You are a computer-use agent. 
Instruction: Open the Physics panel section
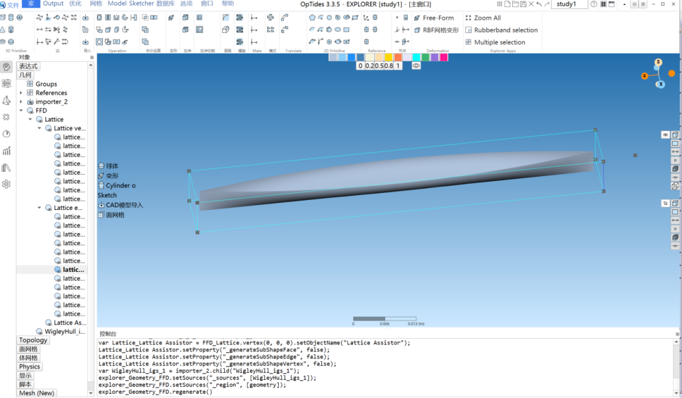(x=29, y=366)
